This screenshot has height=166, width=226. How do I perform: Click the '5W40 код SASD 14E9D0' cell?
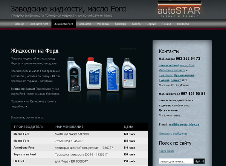click(72, 134)
